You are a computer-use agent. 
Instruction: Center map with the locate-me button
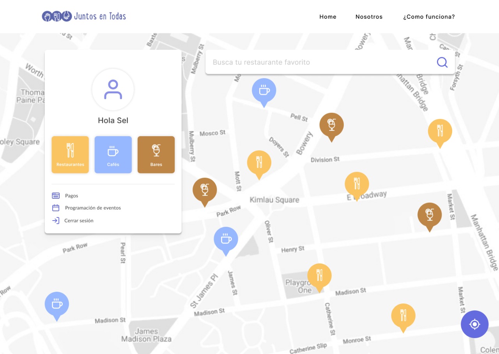coord(474,324)
